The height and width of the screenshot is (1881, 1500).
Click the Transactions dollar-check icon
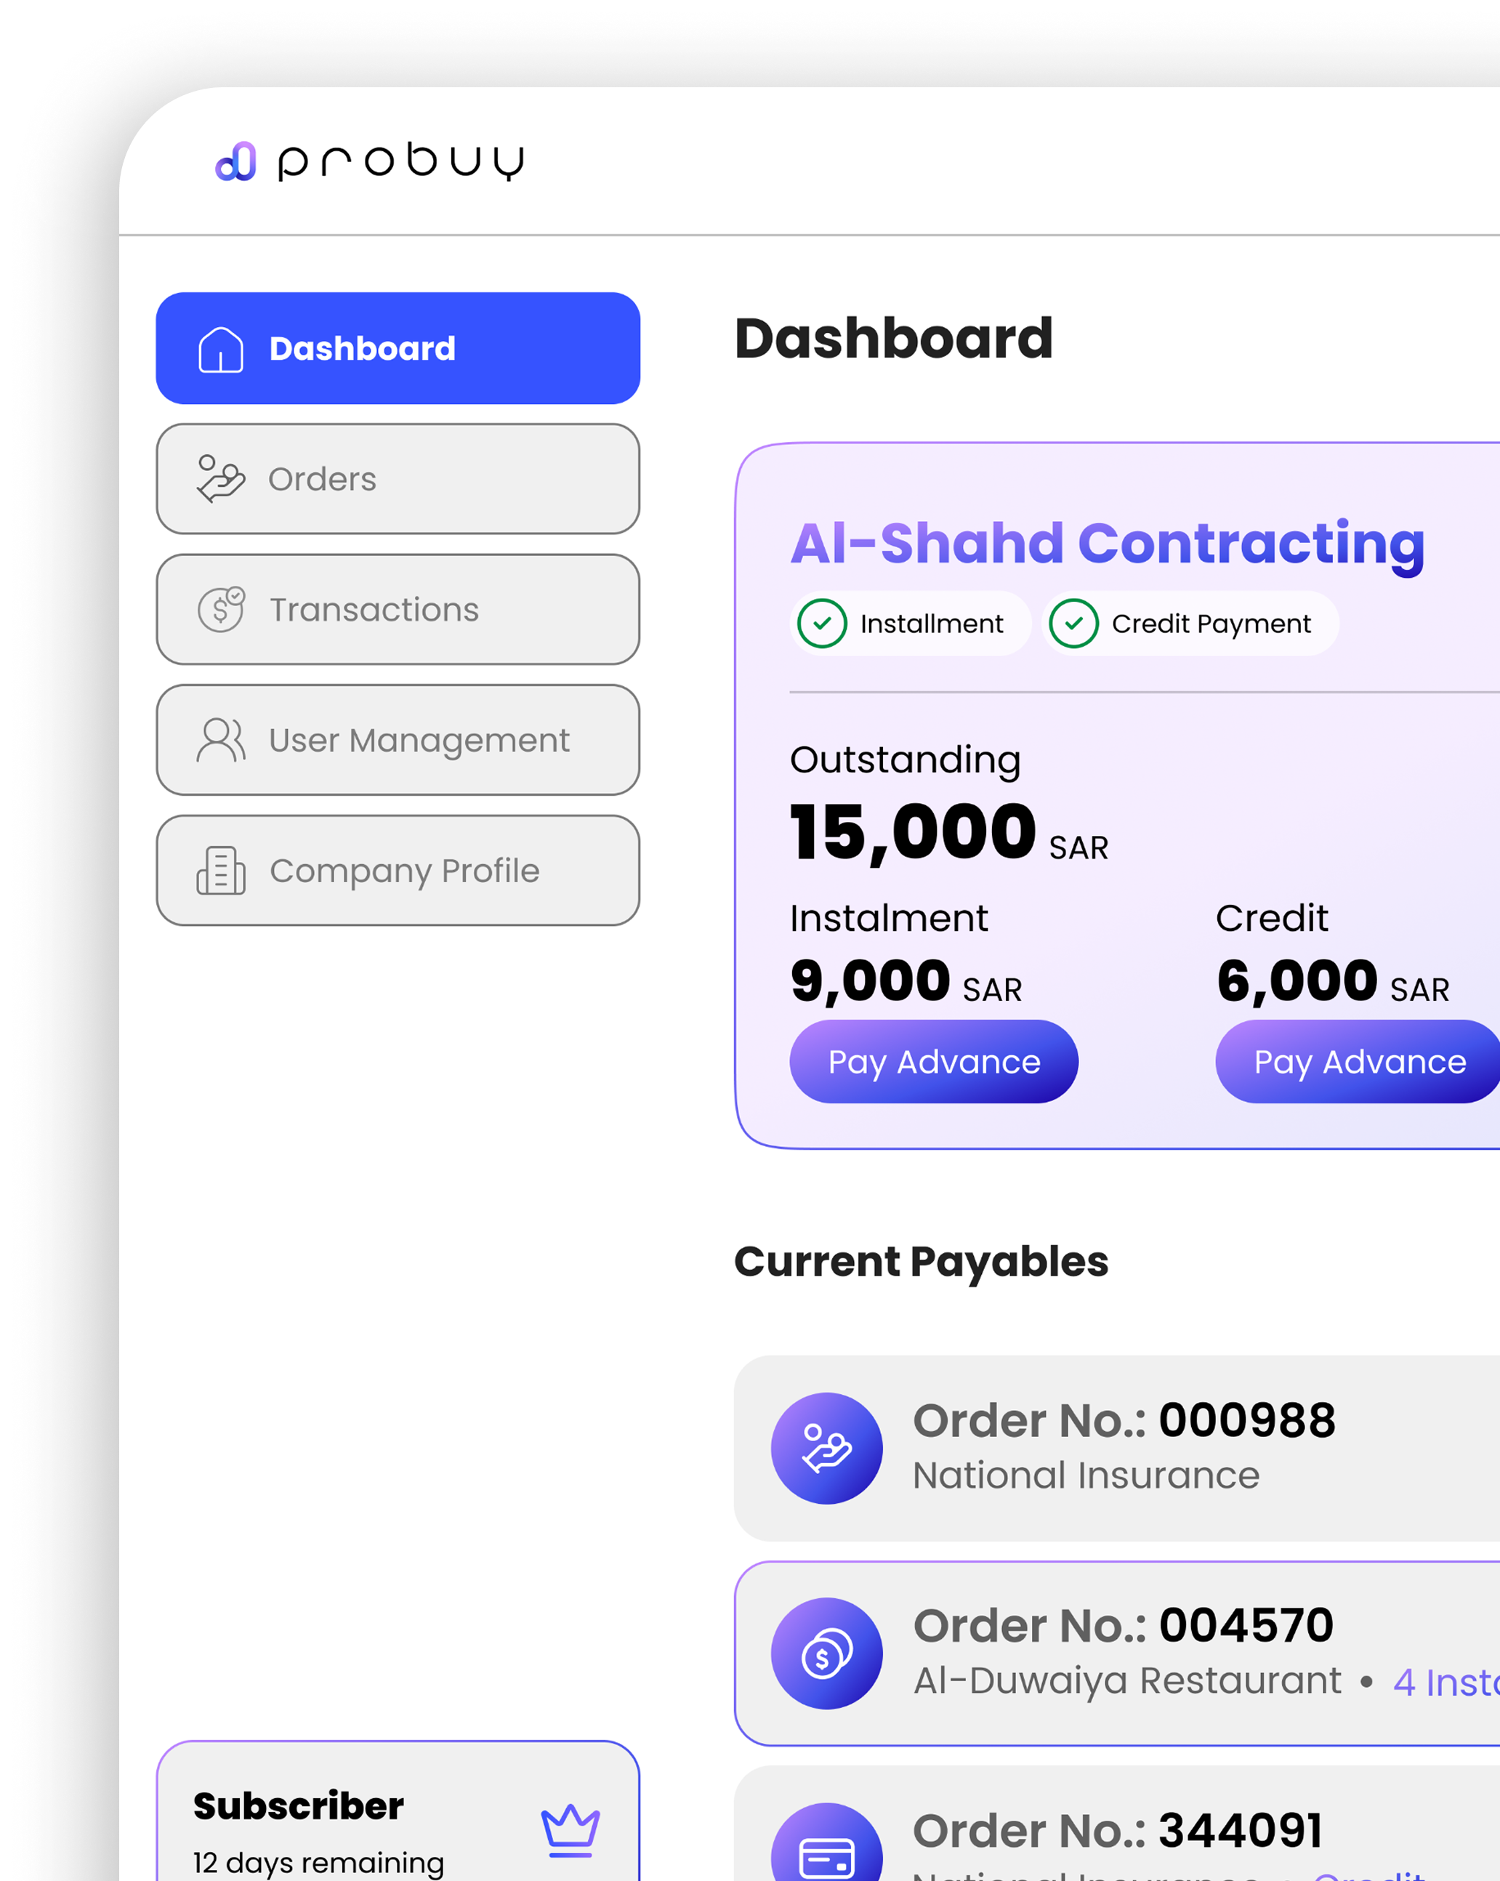point(219,609)
